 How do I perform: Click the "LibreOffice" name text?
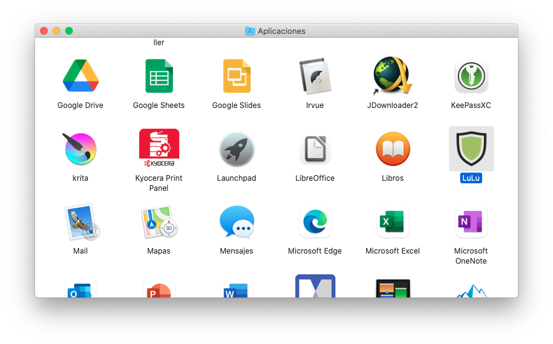pyautogui.click(x=315, y=178)
